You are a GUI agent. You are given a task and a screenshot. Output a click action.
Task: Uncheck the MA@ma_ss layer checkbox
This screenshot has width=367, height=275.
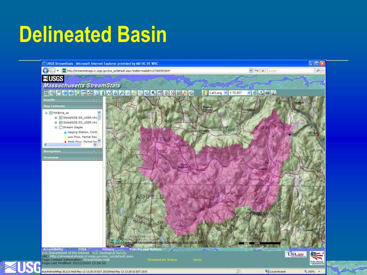click(51, 113)
